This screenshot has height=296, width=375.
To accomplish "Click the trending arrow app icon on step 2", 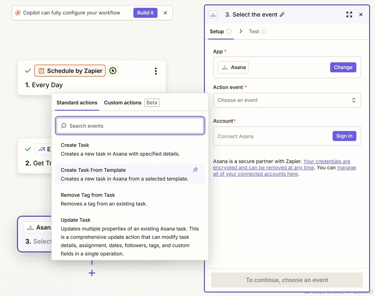I will pos(41,149).
